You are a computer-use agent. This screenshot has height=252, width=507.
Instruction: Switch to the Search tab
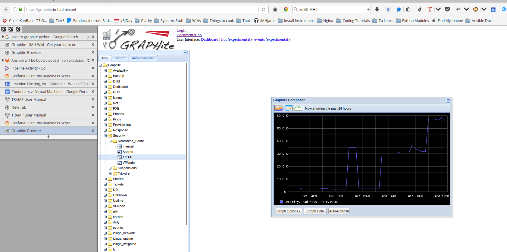[120, 58]
